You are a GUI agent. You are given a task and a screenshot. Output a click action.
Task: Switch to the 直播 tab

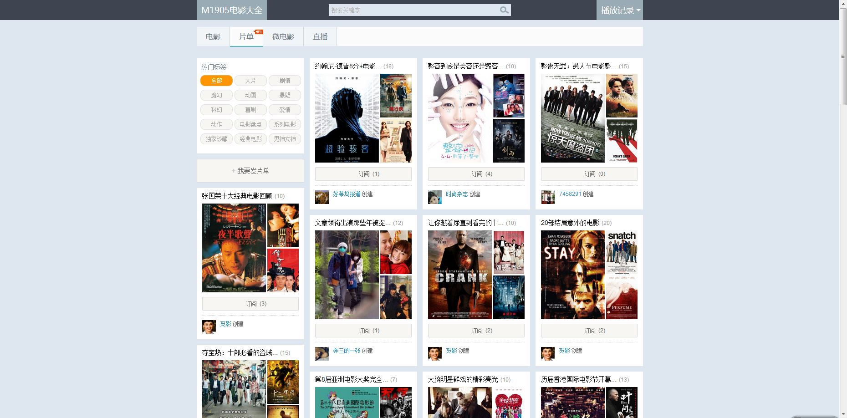(x=320, y=37)
